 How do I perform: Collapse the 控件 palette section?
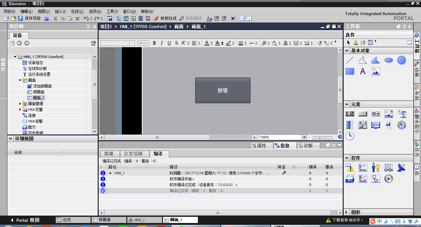point(347,158)
